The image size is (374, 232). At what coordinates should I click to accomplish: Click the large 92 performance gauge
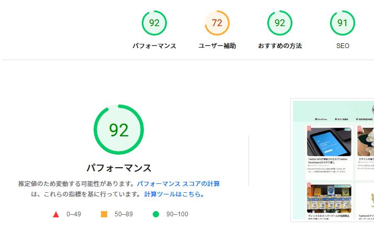119,130
